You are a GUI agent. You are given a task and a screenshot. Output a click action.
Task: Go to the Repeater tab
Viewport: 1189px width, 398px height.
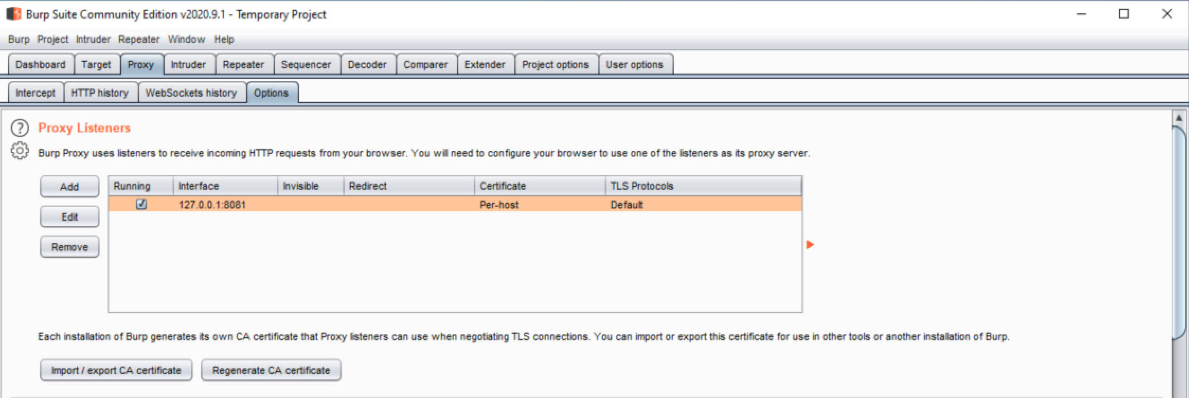pos(244,65)
